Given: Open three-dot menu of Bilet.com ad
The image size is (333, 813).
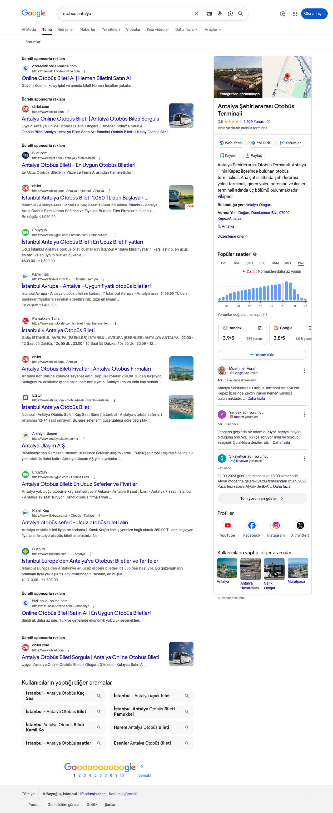Looking at the screenshot, I should click(99, 158).
